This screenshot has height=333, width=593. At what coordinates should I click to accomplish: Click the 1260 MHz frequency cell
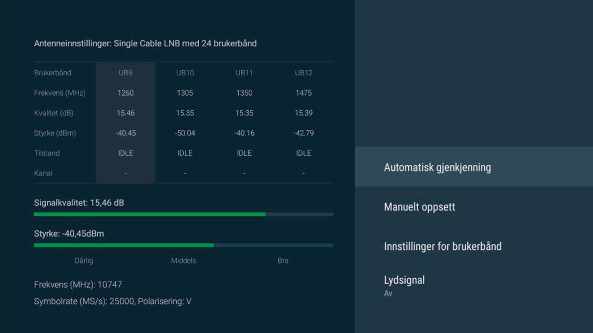pyautogui.click(x=125, y=93)
